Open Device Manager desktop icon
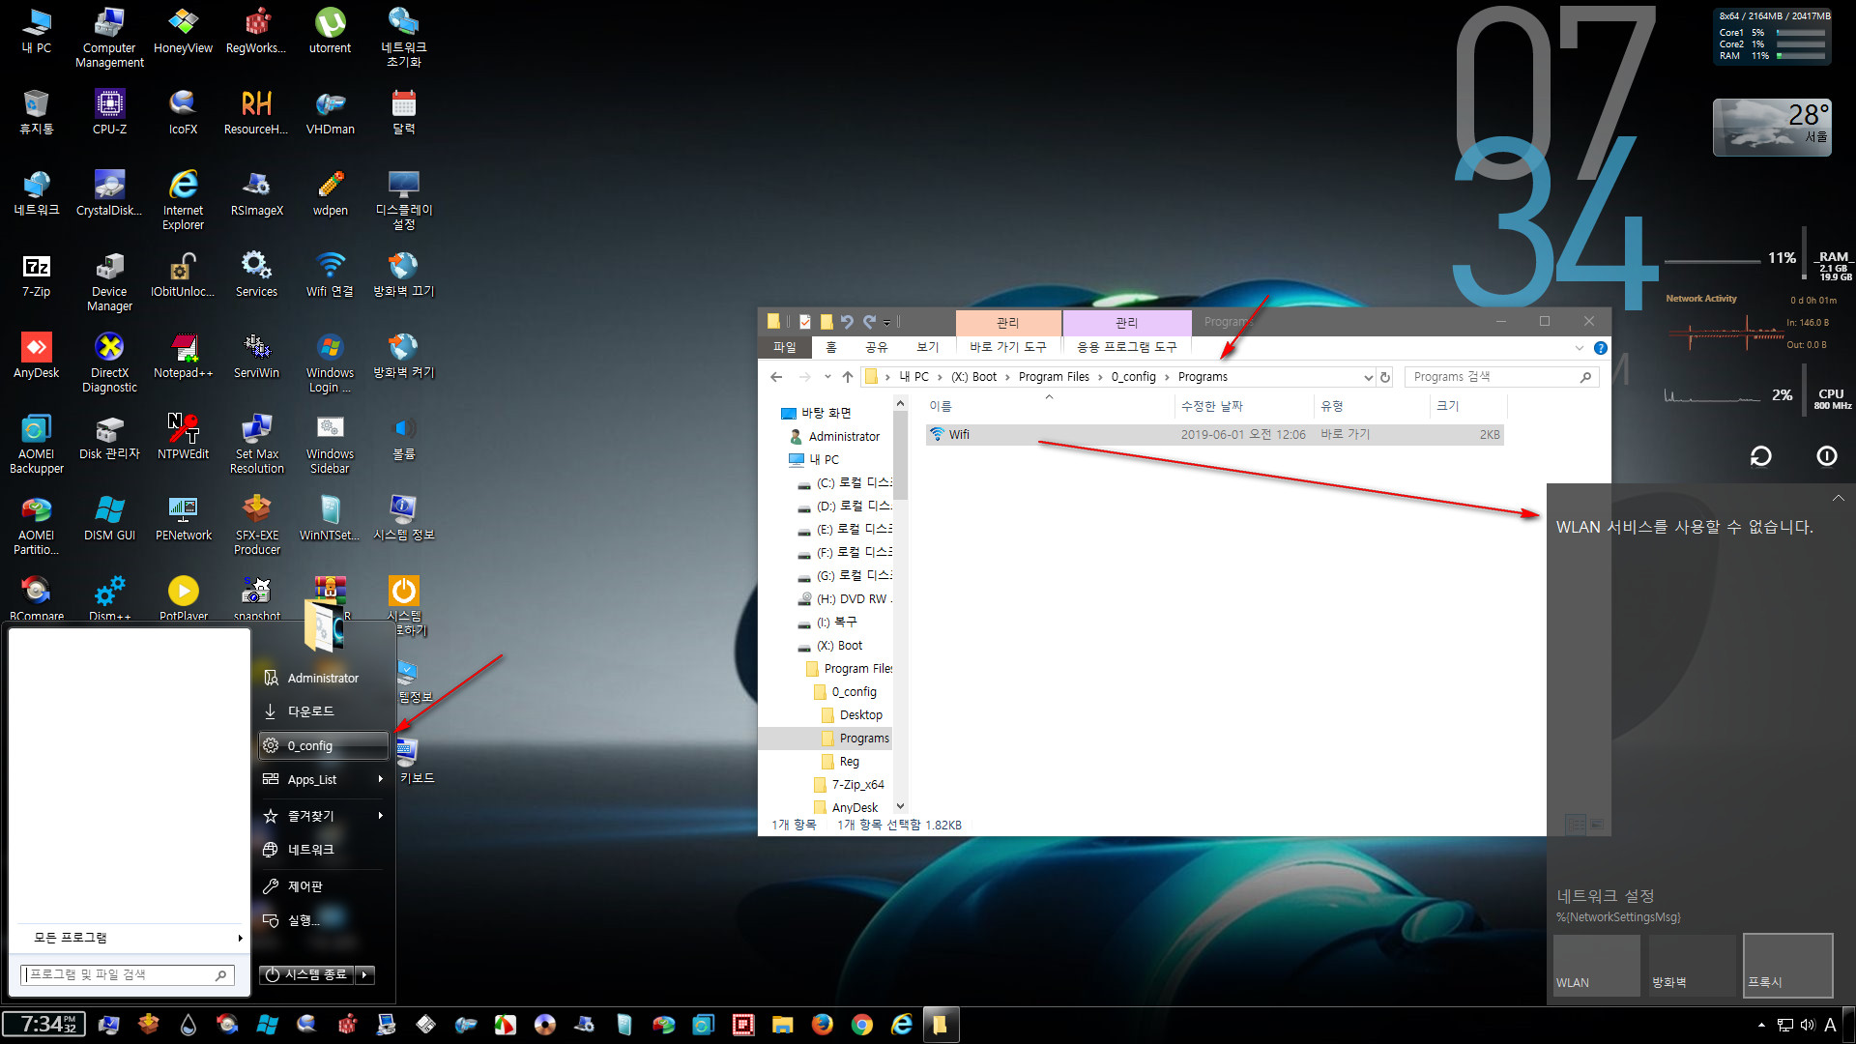Image resolution: width=1856 pixels, height=1044 pixels. click(x=109, y=280)
